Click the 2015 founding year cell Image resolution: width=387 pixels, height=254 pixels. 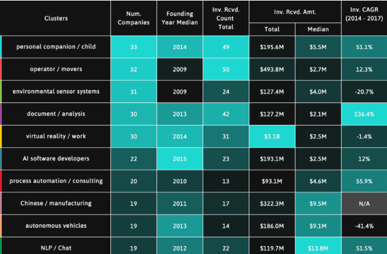[x=179, y=159]
